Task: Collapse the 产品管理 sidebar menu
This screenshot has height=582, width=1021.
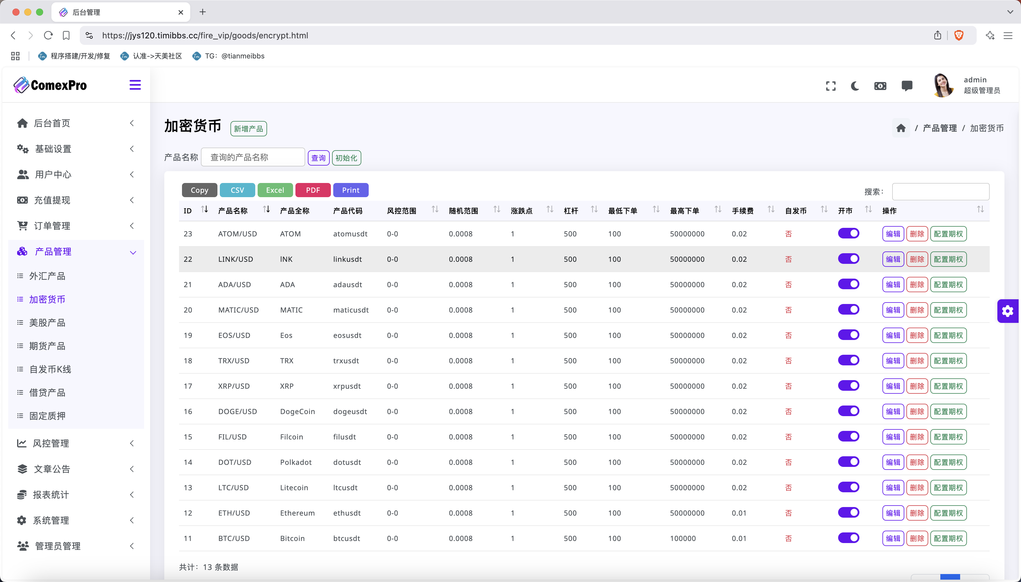Action: [76, 251]
